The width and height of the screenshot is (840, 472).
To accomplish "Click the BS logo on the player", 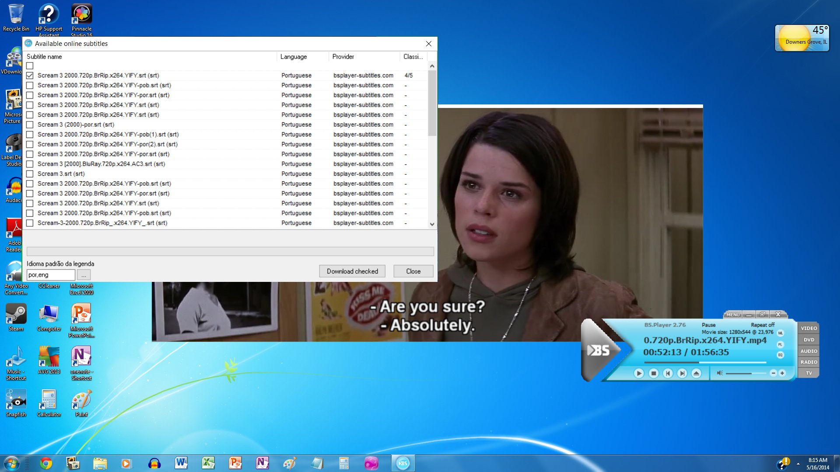I will tap(598, 350).
